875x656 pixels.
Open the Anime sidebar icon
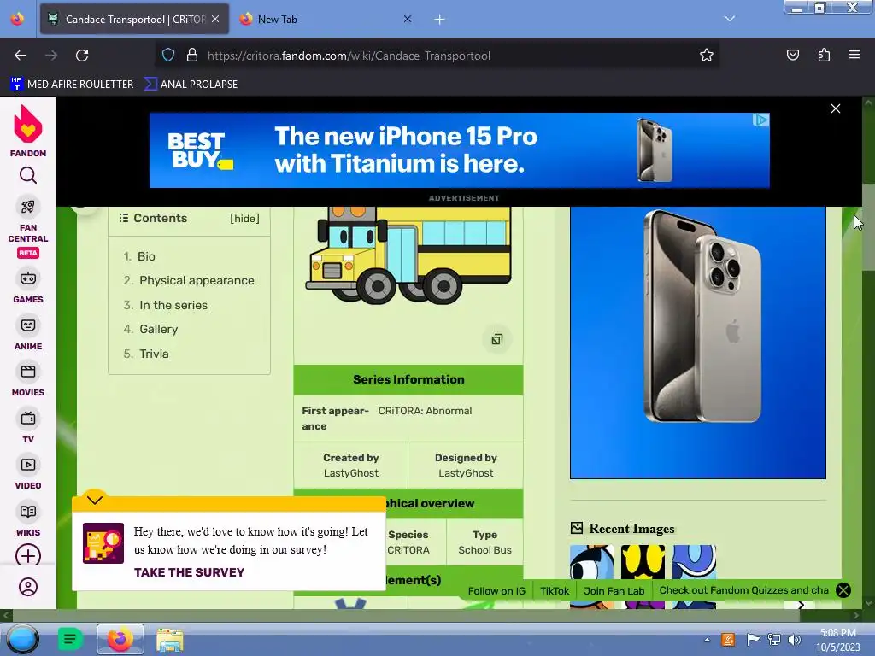coord(28,325)
